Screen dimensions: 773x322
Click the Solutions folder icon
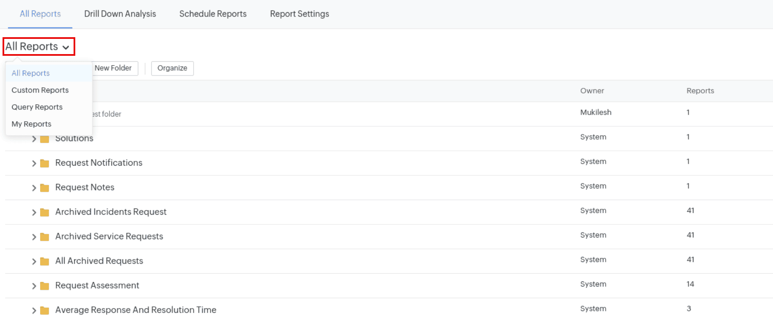(44, 139)
